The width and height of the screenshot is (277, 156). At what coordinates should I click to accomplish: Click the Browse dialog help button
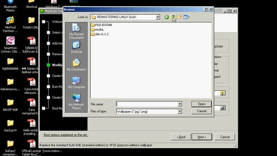206,10
